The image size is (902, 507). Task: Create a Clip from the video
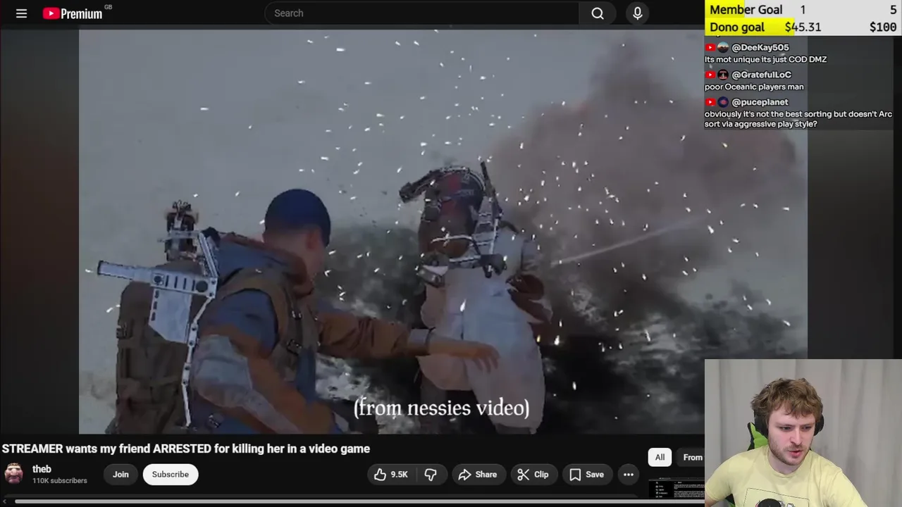pos(533,475)
